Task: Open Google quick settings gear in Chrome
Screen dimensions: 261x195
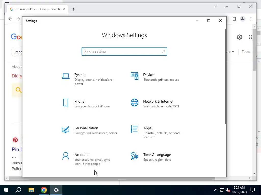Action: (x=240, y=37)
